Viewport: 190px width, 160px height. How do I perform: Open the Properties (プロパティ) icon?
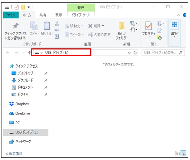click(149, 26)
